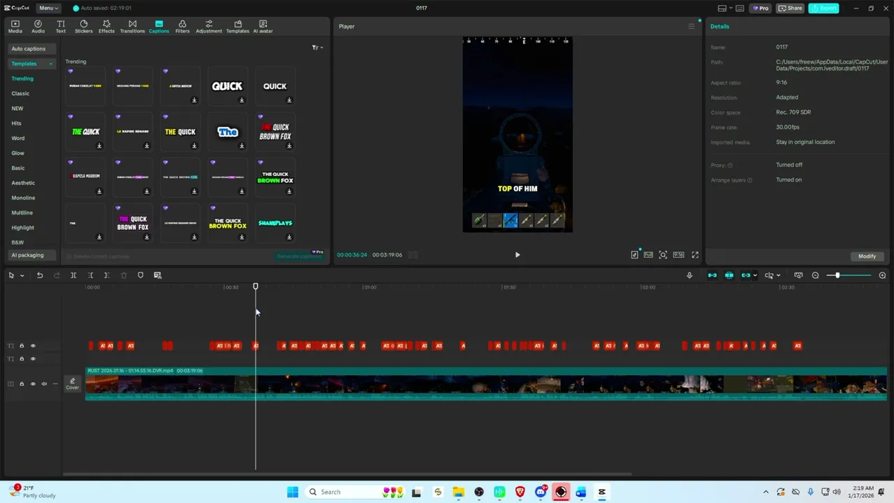Click the horizontal timeline scrollbar
894x503 pixels.
(347, 474)
